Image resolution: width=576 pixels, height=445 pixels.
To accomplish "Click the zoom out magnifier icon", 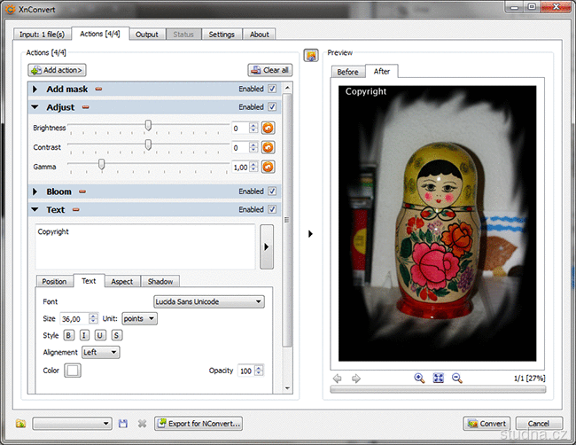I will click(457, 379).
